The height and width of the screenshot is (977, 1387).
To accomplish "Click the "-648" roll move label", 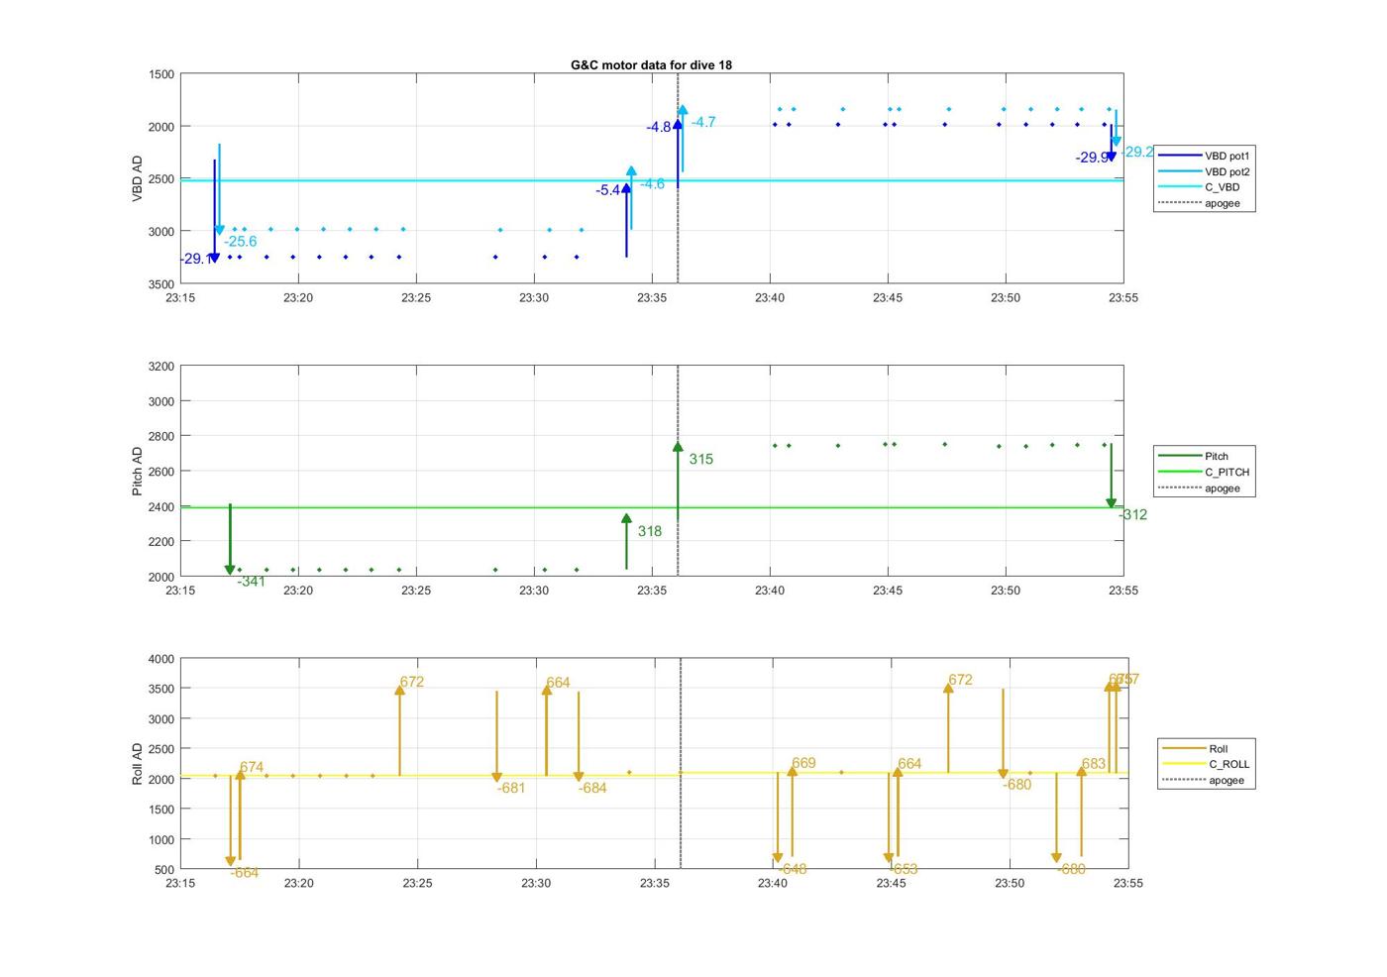I will (x=792, y=869).
